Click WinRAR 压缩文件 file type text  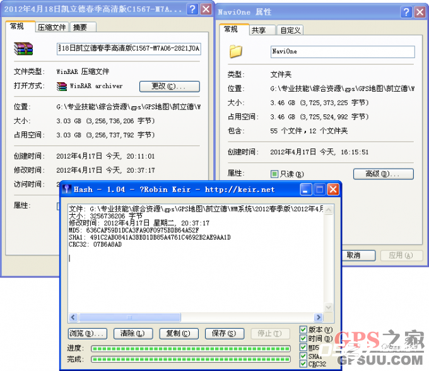point(83,72)
